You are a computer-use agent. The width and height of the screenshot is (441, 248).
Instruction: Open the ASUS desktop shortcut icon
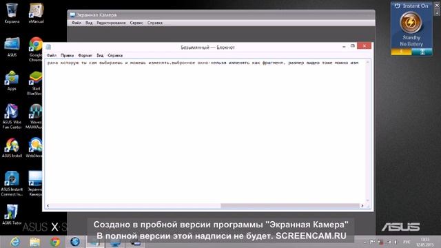click(12, 47)
